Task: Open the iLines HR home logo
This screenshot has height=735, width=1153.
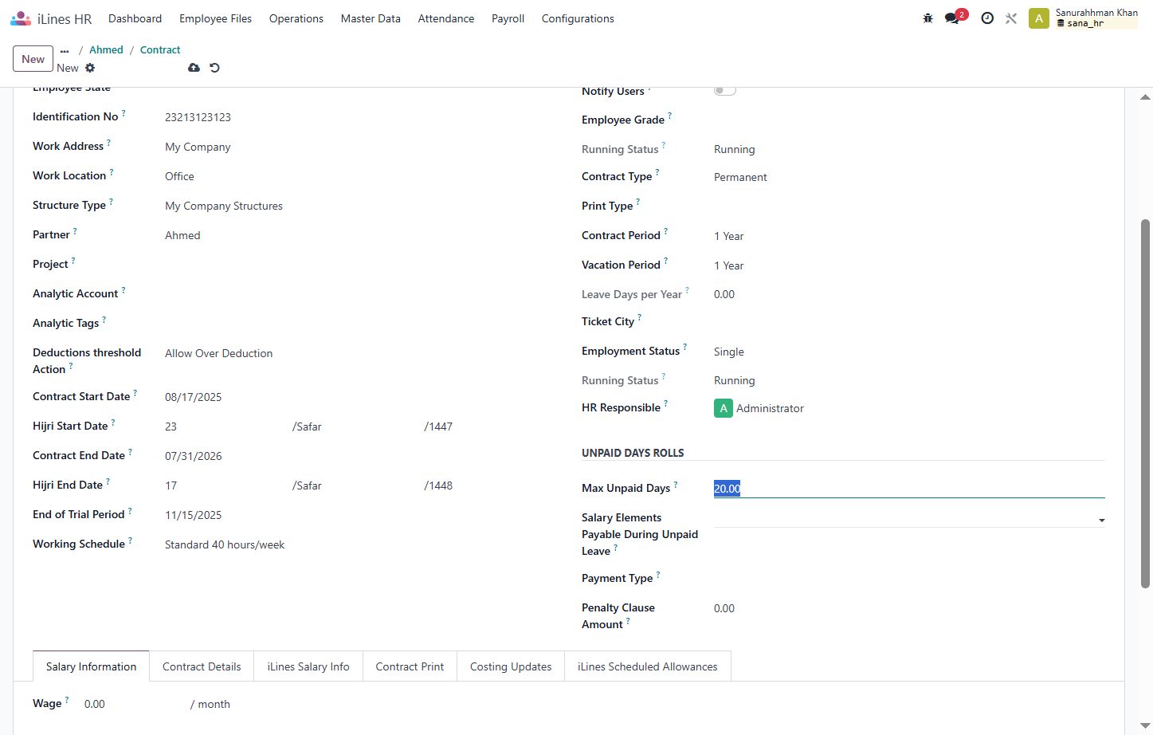Action: pos(51,18)
